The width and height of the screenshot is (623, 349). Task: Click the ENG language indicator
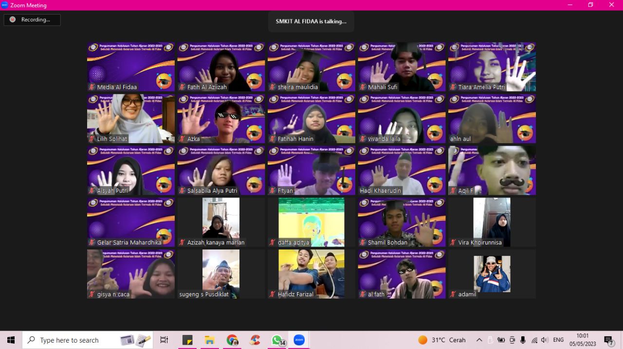point(558,340)
